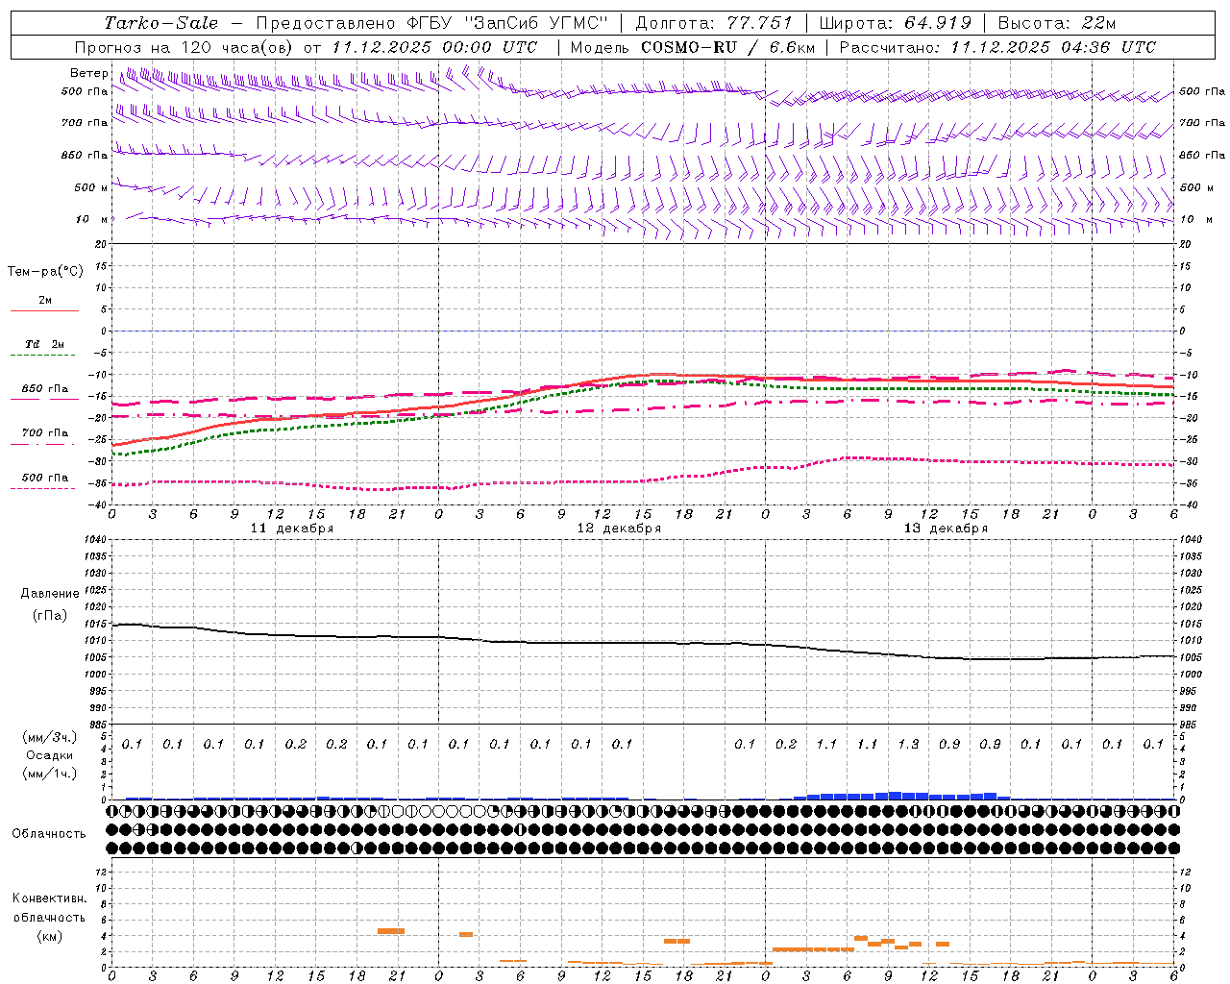Viewport: 1230px width, 984px height.
Task: Click the dotted pink line sample under 500 гПа legend
Action: click(42, 489)
